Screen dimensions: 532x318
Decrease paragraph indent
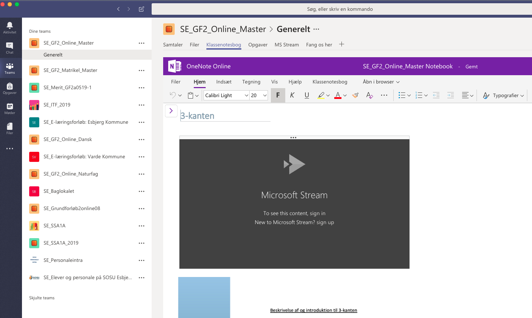pos(436,95)
